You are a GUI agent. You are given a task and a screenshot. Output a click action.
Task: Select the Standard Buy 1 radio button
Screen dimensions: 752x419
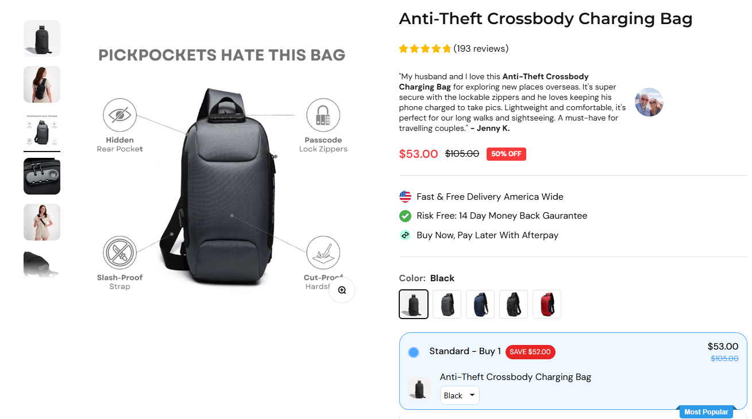(x=413, y=352)
